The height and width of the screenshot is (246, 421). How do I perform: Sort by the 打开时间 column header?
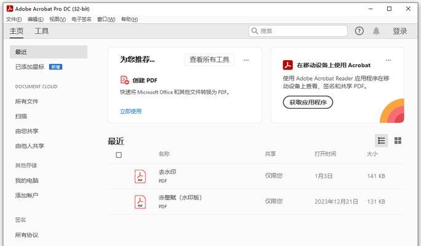click(325, 154)
